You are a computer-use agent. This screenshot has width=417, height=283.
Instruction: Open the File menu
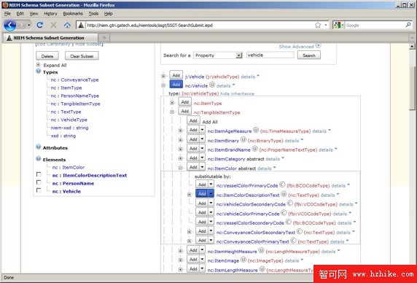pyautogui.click(x=7, y=14)
